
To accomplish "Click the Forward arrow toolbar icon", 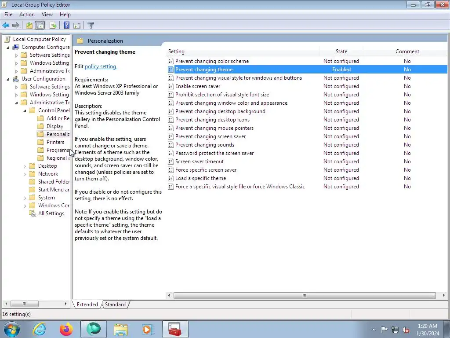I will point(16,25).
